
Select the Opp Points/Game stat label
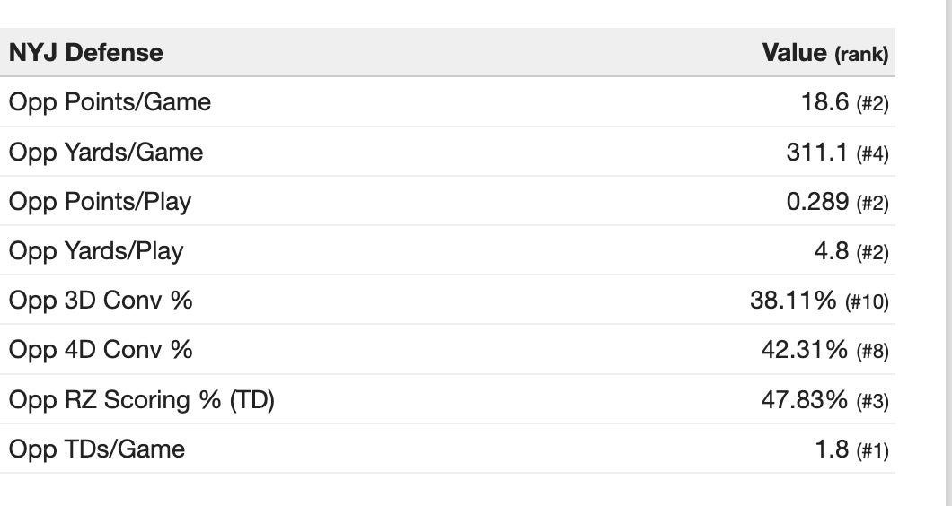pos(110,102)
